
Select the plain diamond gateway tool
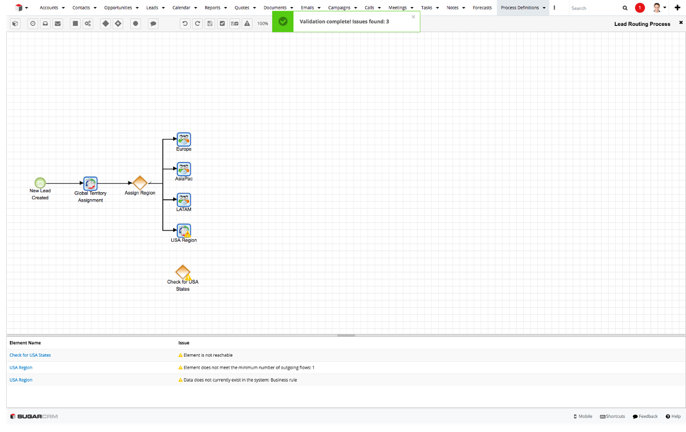[105, 24]
